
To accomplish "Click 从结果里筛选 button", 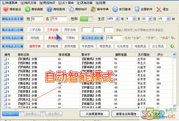I will tap(95, 114).
